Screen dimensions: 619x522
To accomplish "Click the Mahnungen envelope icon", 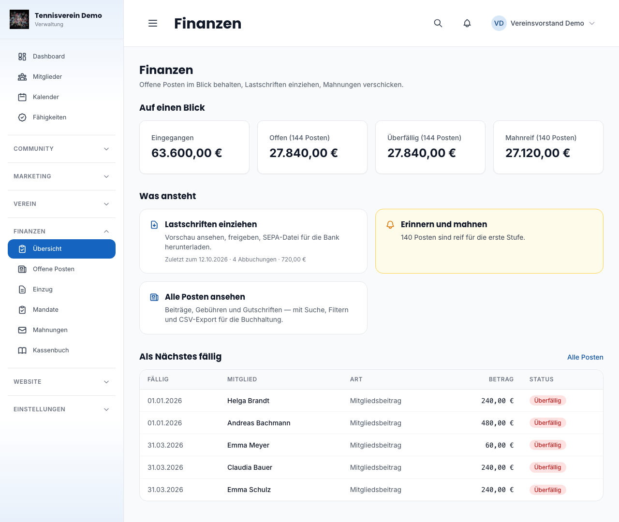I will [x=22, y=330].
